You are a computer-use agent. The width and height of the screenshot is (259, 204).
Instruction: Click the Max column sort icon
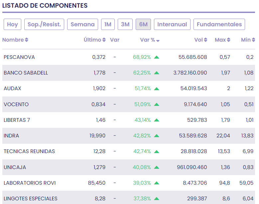click(229, 40)
